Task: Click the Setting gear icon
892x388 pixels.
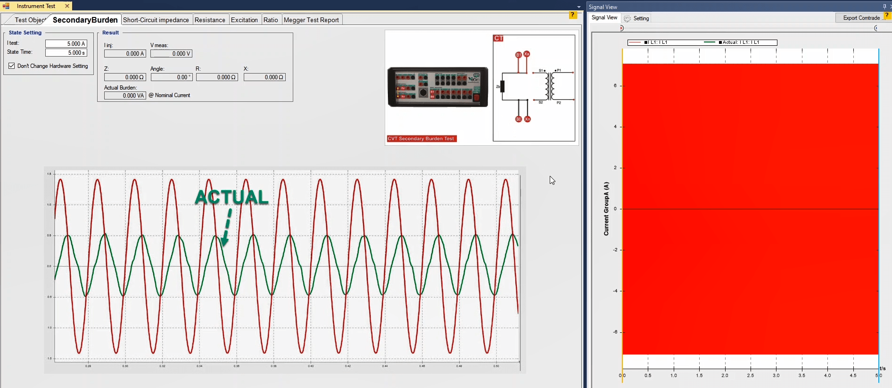Action: [x=627, y=18]
